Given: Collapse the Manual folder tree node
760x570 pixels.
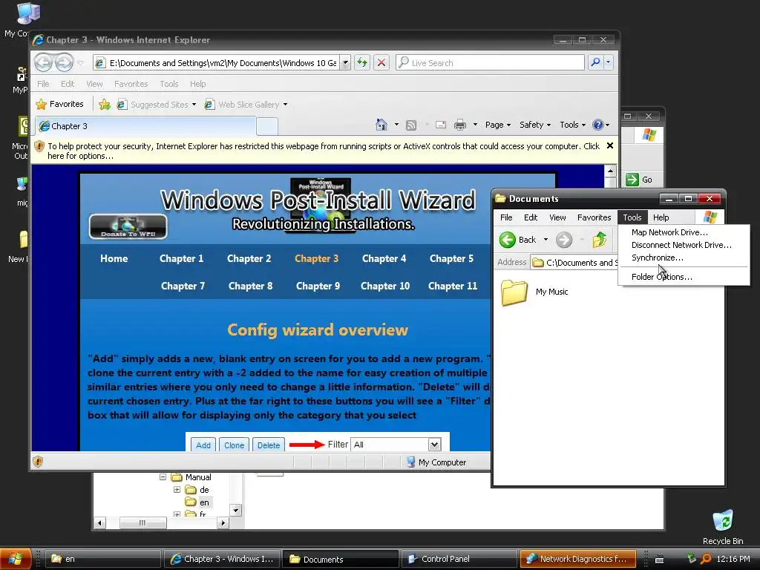Looking at the screenshot, I should (163, 477).
